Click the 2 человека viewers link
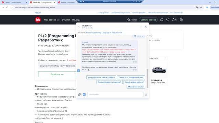219x123 pixels. 72,60
